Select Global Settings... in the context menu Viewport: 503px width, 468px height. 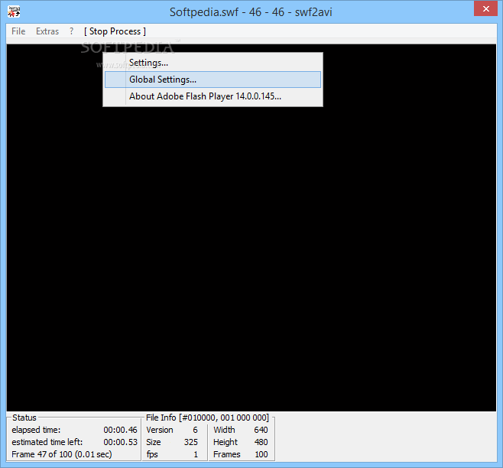(213, 80)
